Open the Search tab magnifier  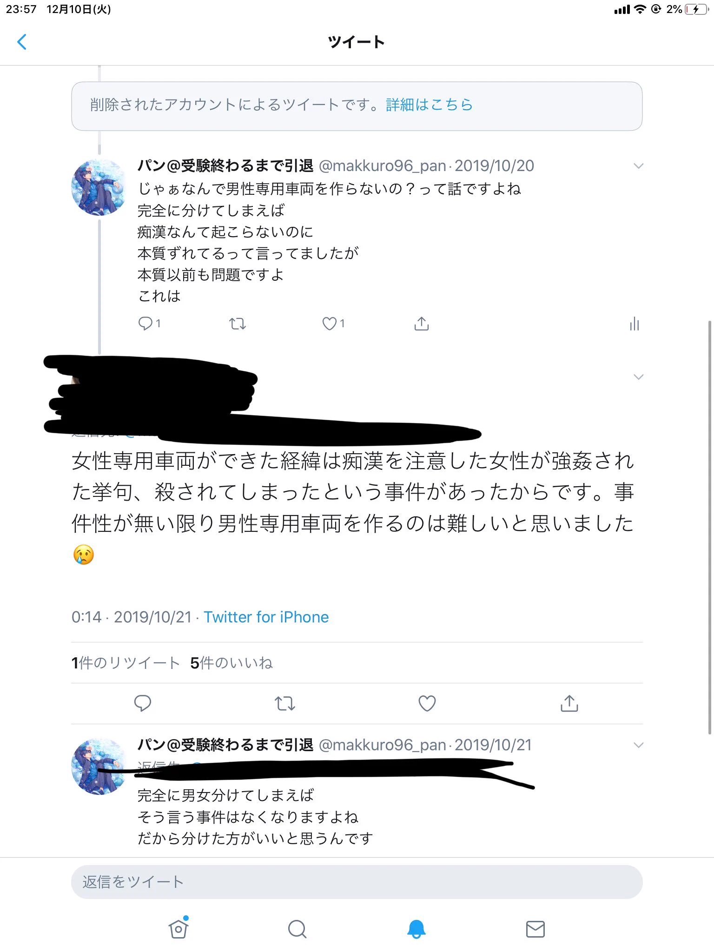(x=297, y=929)
